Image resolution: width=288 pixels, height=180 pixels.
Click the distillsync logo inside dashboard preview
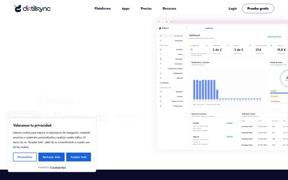pyautogui.click(x=164, y=28)
